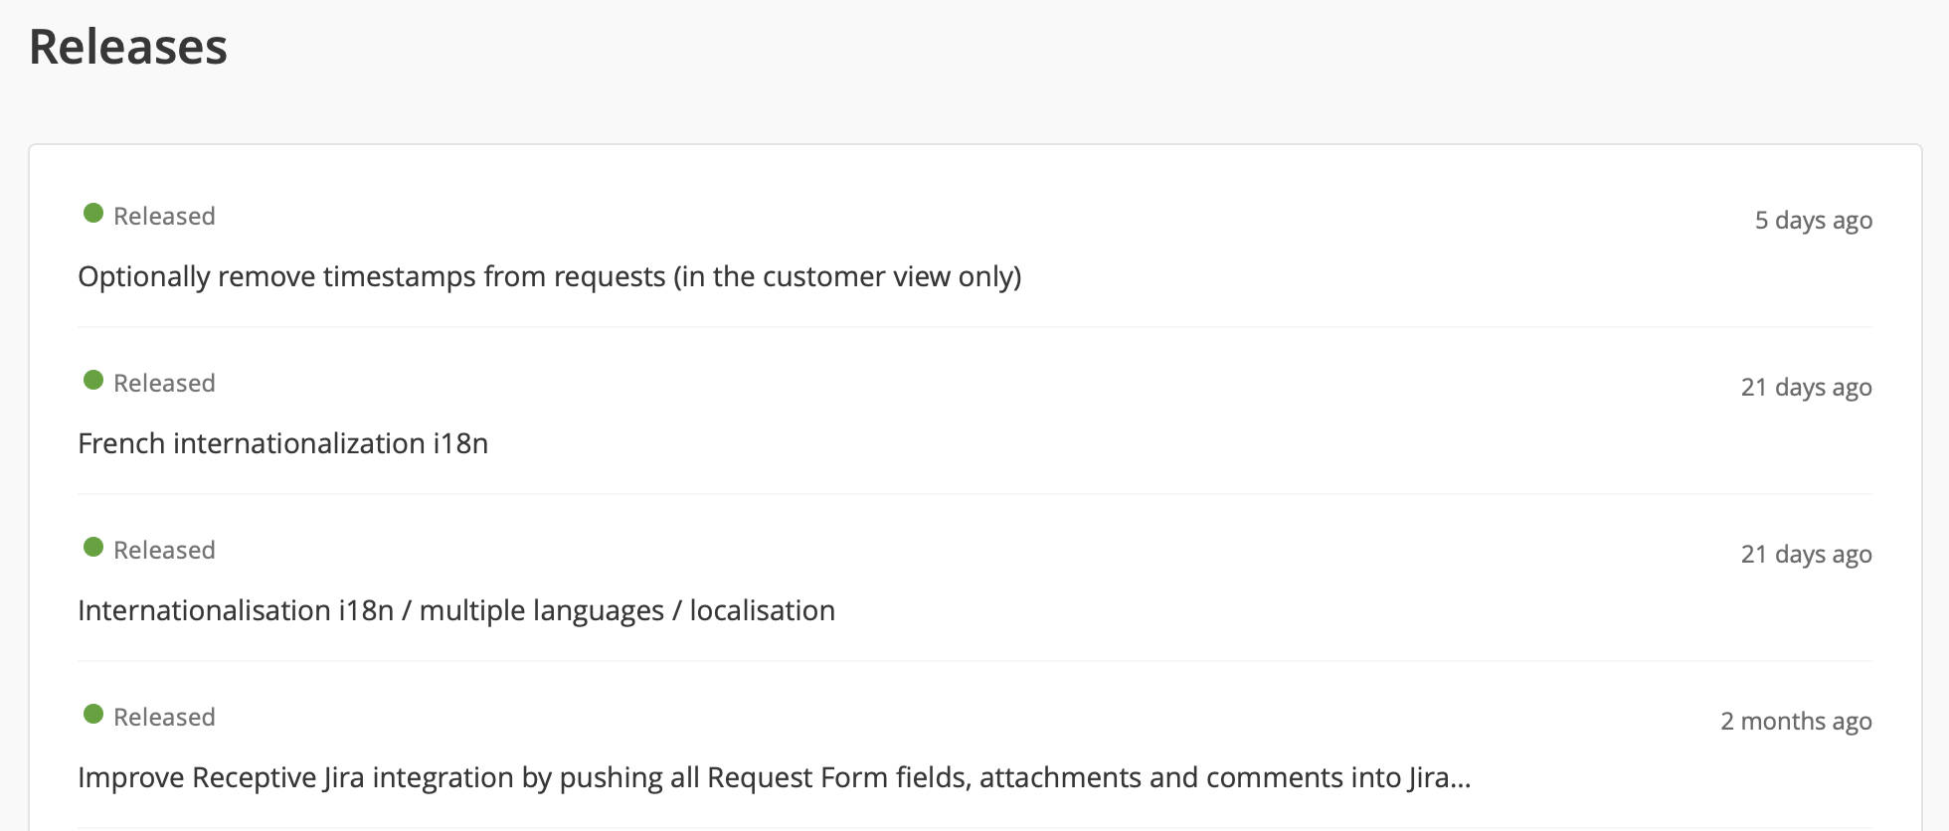The image size is (1949, 831).
Task: Click 'Released' label above Optionally remove timestamps
Action: [x=164, y=216]
